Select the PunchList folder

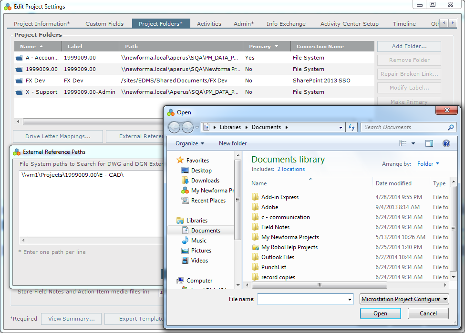tap(274, 267)
